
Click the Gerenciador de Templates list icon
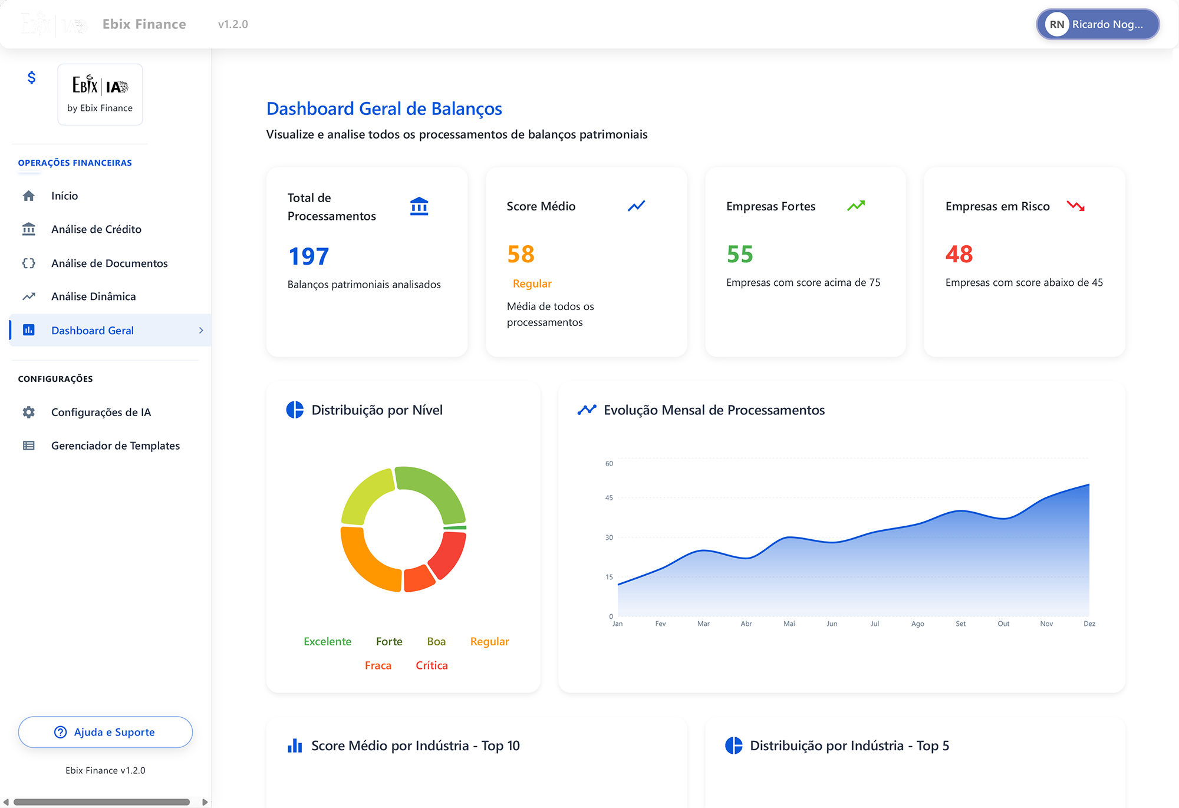(x=28, y=446)
